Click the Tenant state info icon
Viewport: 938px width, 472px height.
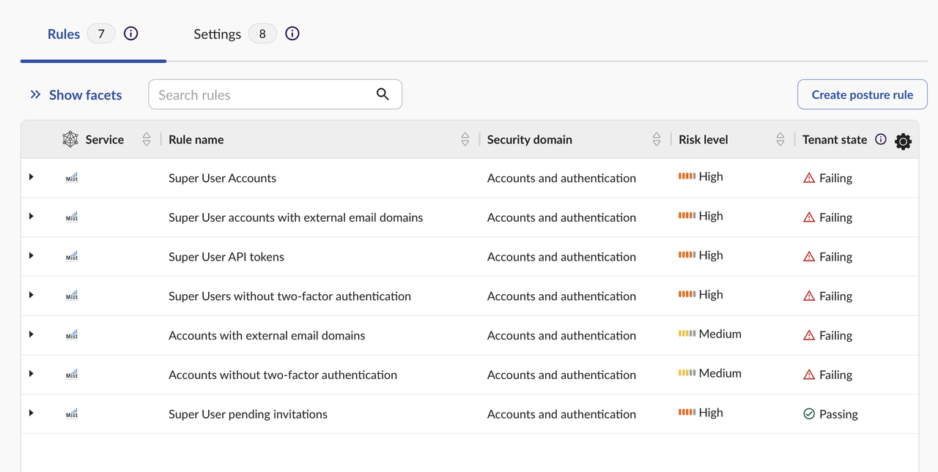point(881,140)
